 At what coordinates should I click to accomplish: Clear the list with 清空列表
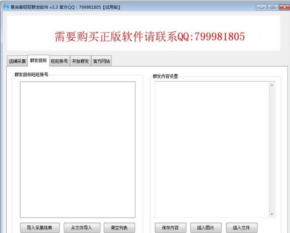point(119,227)
